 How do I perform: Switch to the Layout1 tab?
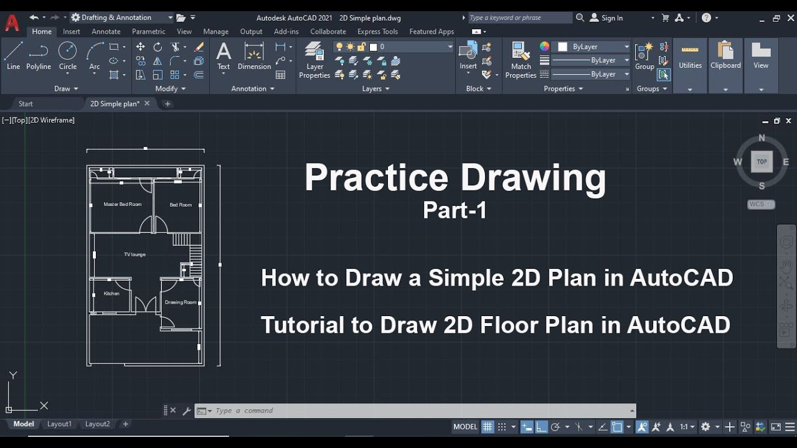[x=59, y=424]
